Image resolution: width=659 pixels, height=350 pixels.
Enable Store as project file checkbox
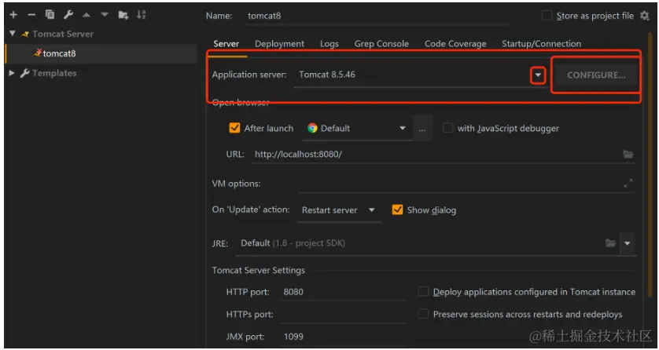click(x=547, y=16)
